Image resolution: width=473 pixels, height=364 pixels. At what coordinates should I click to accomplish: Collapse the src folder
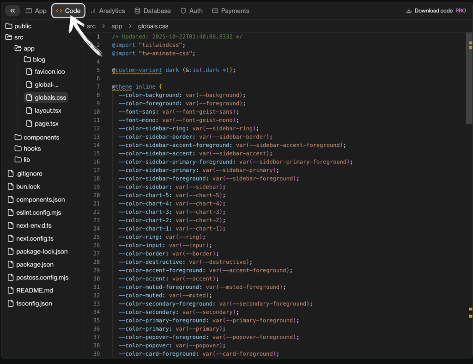pos(14,37)
